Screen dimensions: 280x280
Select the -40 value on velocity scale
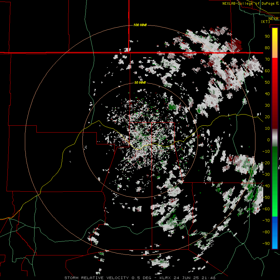266,186
